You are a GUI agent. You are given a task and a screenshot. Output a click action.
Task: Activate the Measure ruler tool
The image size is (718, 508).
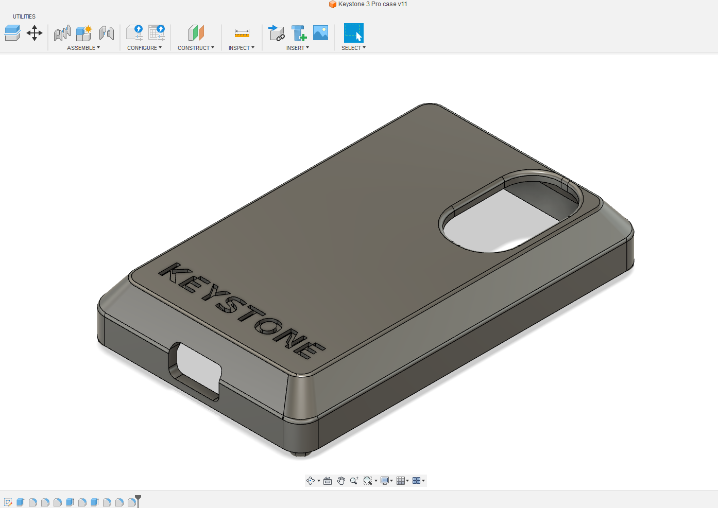click(242, 33)
